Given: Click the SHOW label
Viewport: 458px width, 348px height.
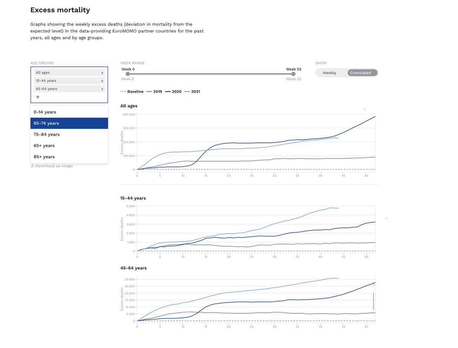Looking at the screenshot, I should pyautogui.click(x=321, y=63).
